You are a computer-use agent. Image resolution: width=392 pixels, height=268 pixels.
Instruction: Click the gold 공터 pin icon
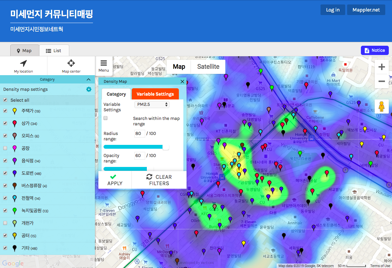click(14, 236)
